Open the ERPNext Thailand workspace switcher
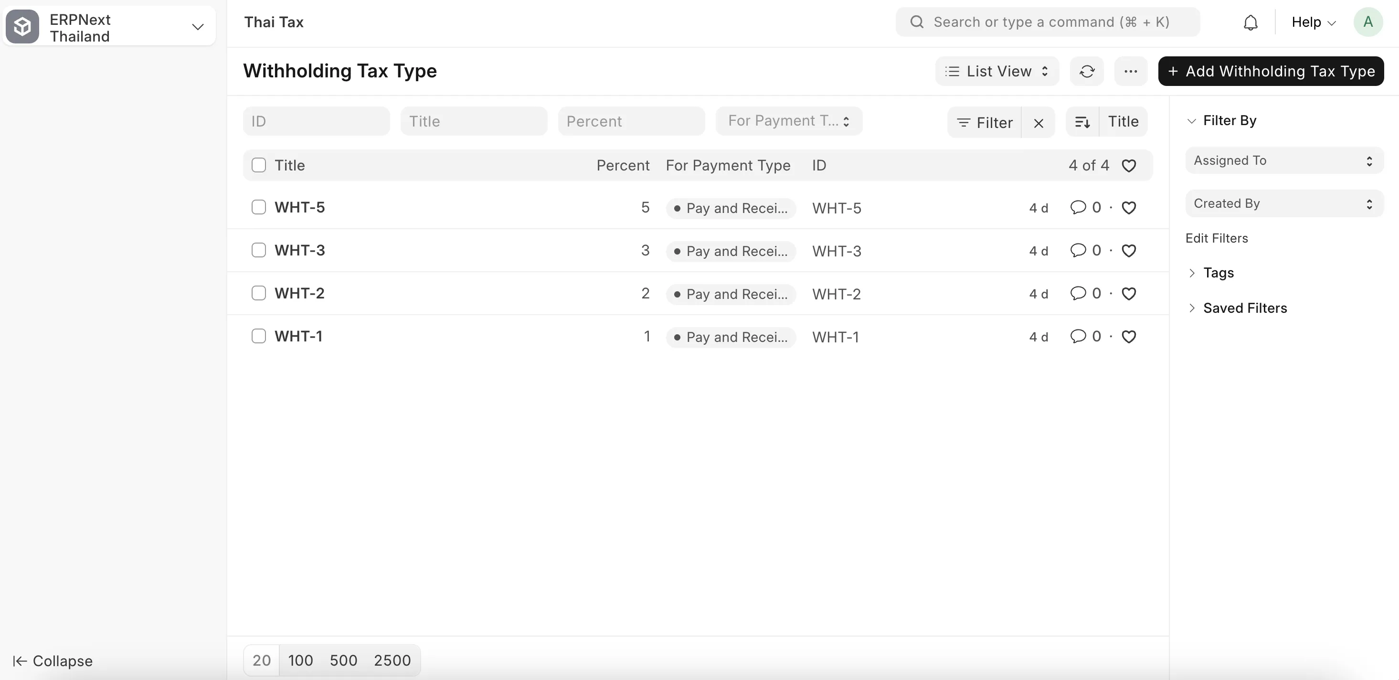This screenshot has width=1399, height=680. [110, 27]
